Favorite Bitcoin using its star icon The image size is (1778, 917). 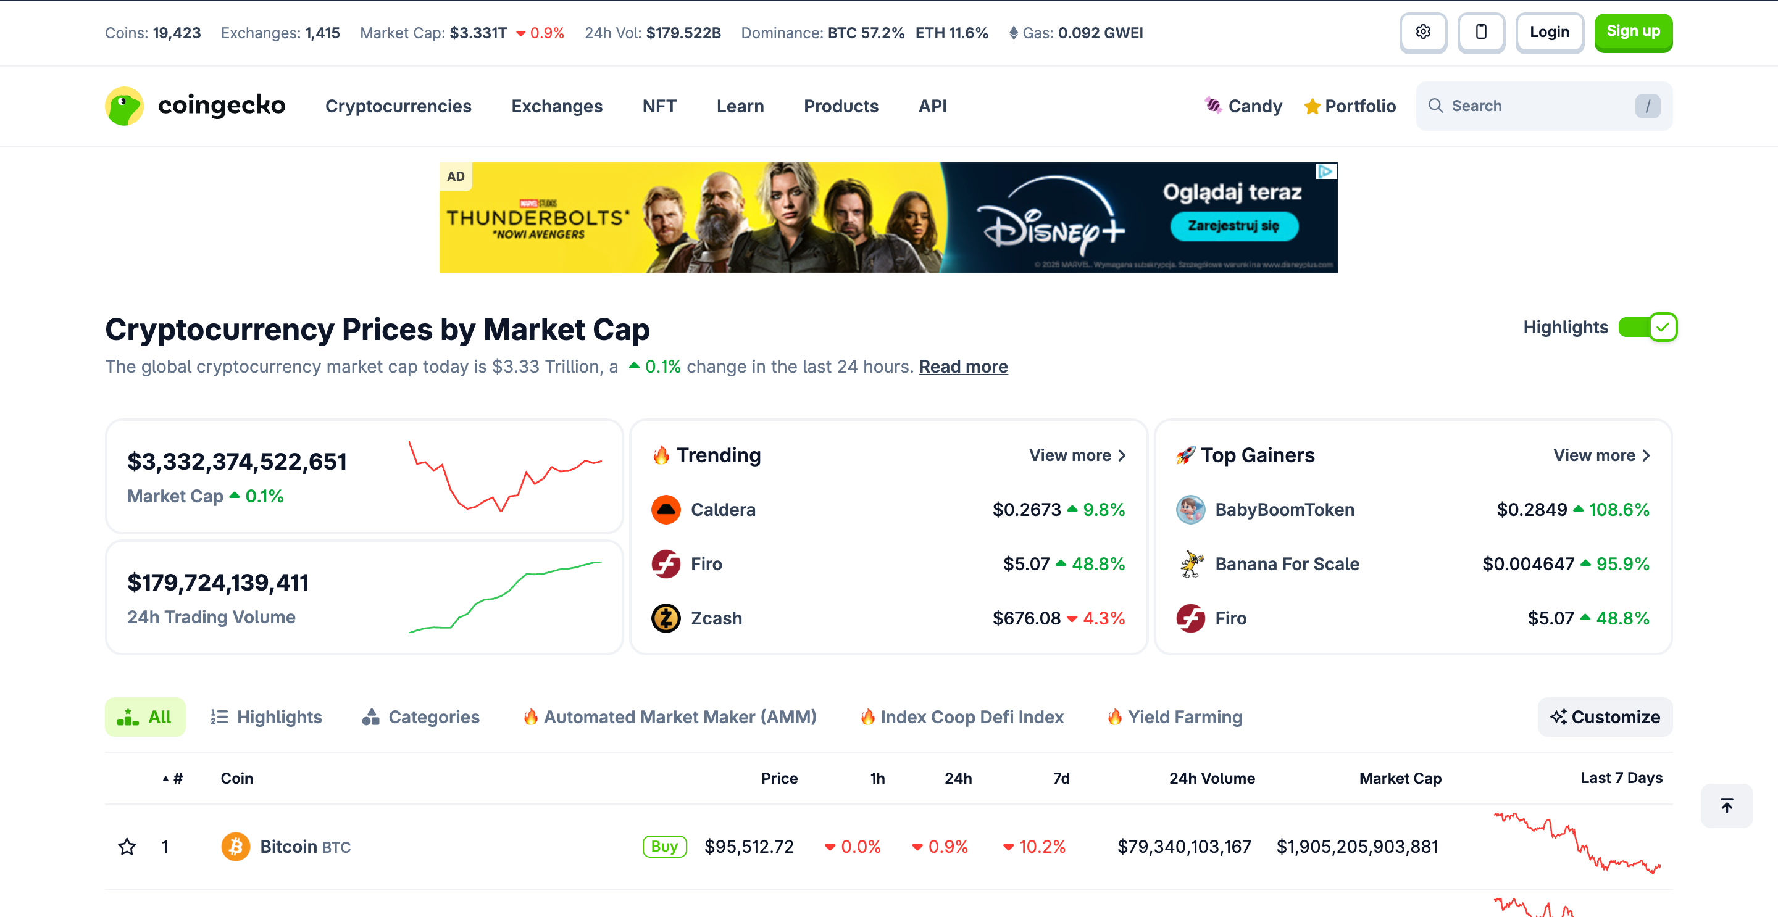coord(127,846)
